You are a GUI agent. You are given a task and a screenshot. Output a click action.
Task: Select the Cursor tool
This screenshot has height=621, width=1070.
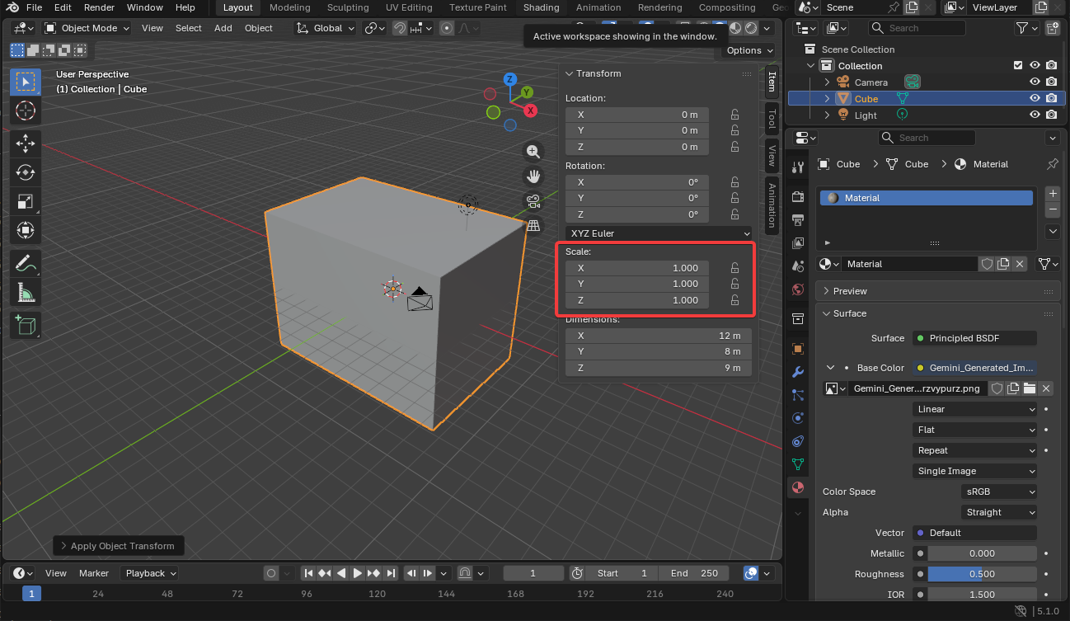coord(26,111)
